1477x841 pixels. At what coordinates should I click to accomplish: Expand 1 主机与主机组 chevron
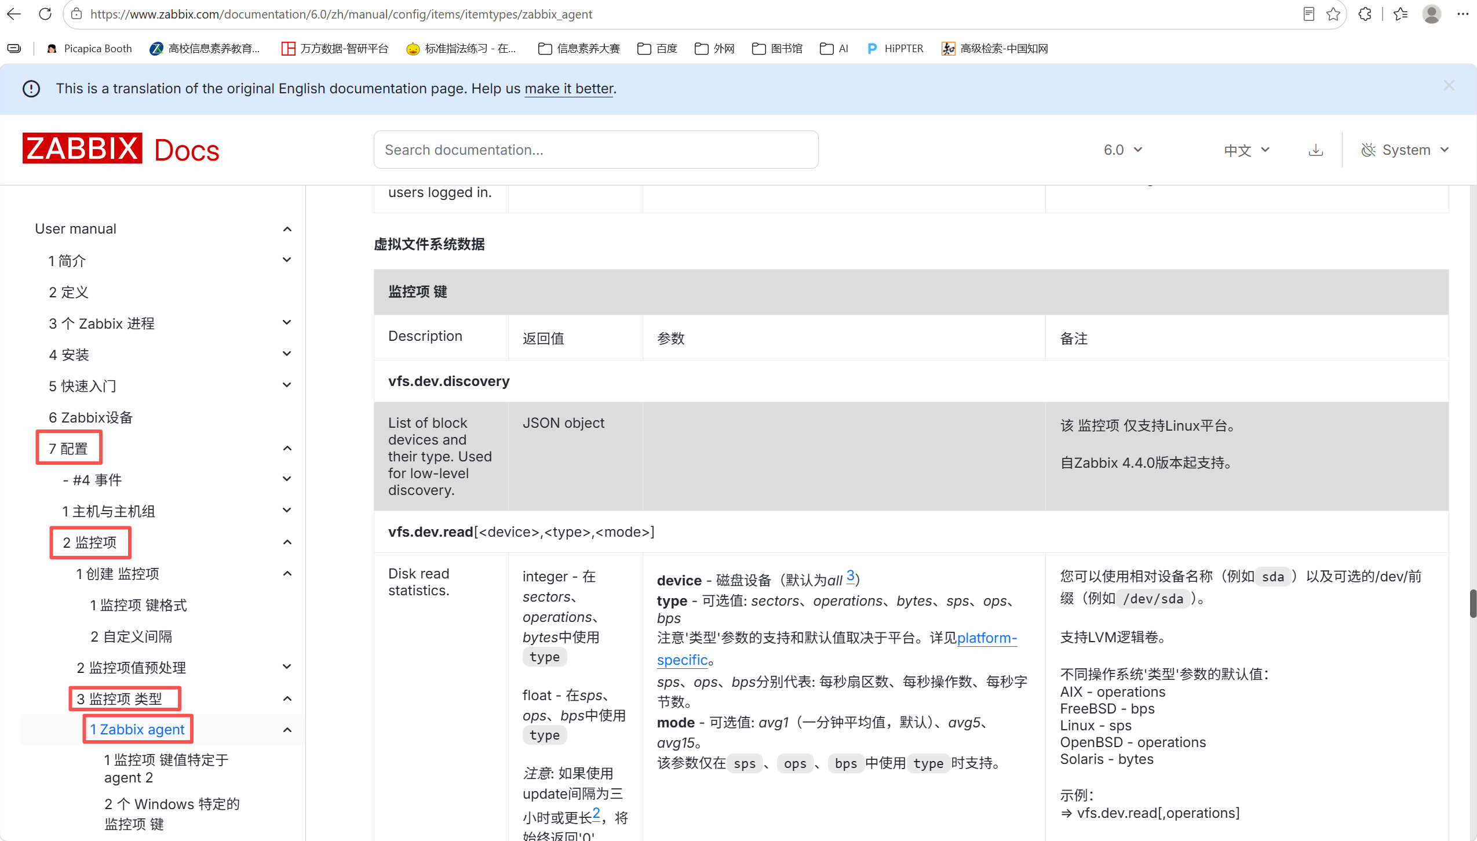tap(287, 510)
